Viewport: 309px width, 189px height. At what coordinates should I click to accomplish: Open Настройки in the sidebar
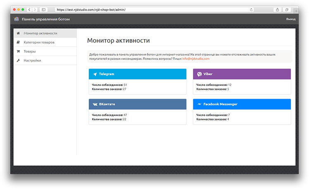(x=45, y=60)
